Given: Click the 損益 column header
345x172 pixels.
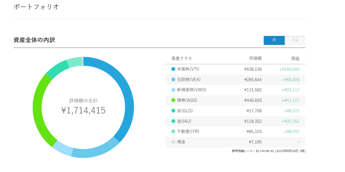Looking at the screenshot, I should [295, 58].
